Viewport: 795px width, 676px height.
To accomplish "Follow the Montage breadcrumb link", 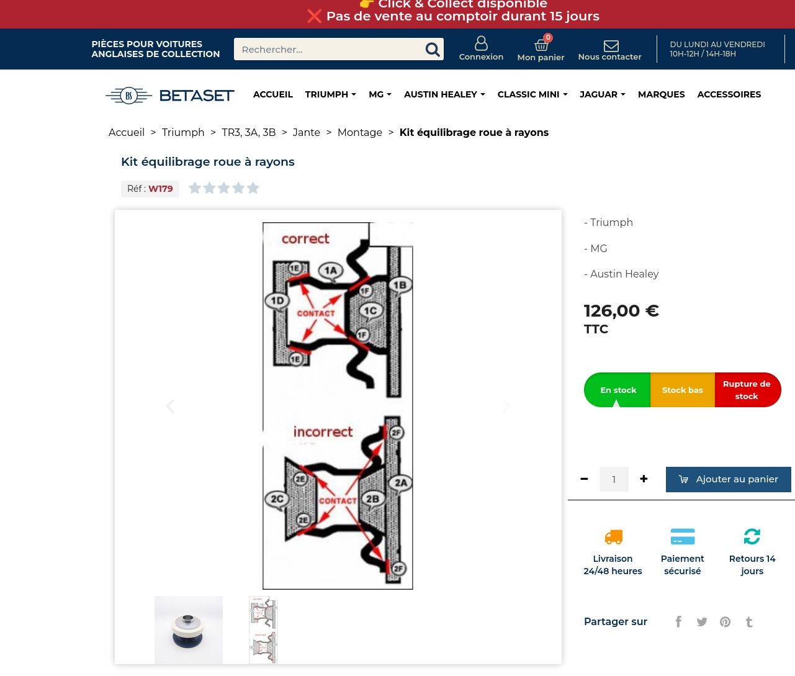I will click(359, 132).
